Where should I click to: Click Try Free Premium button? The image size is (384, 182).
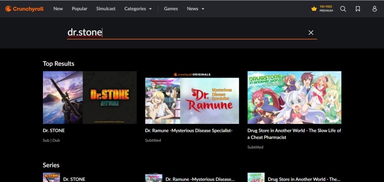(x=322, y=9)
